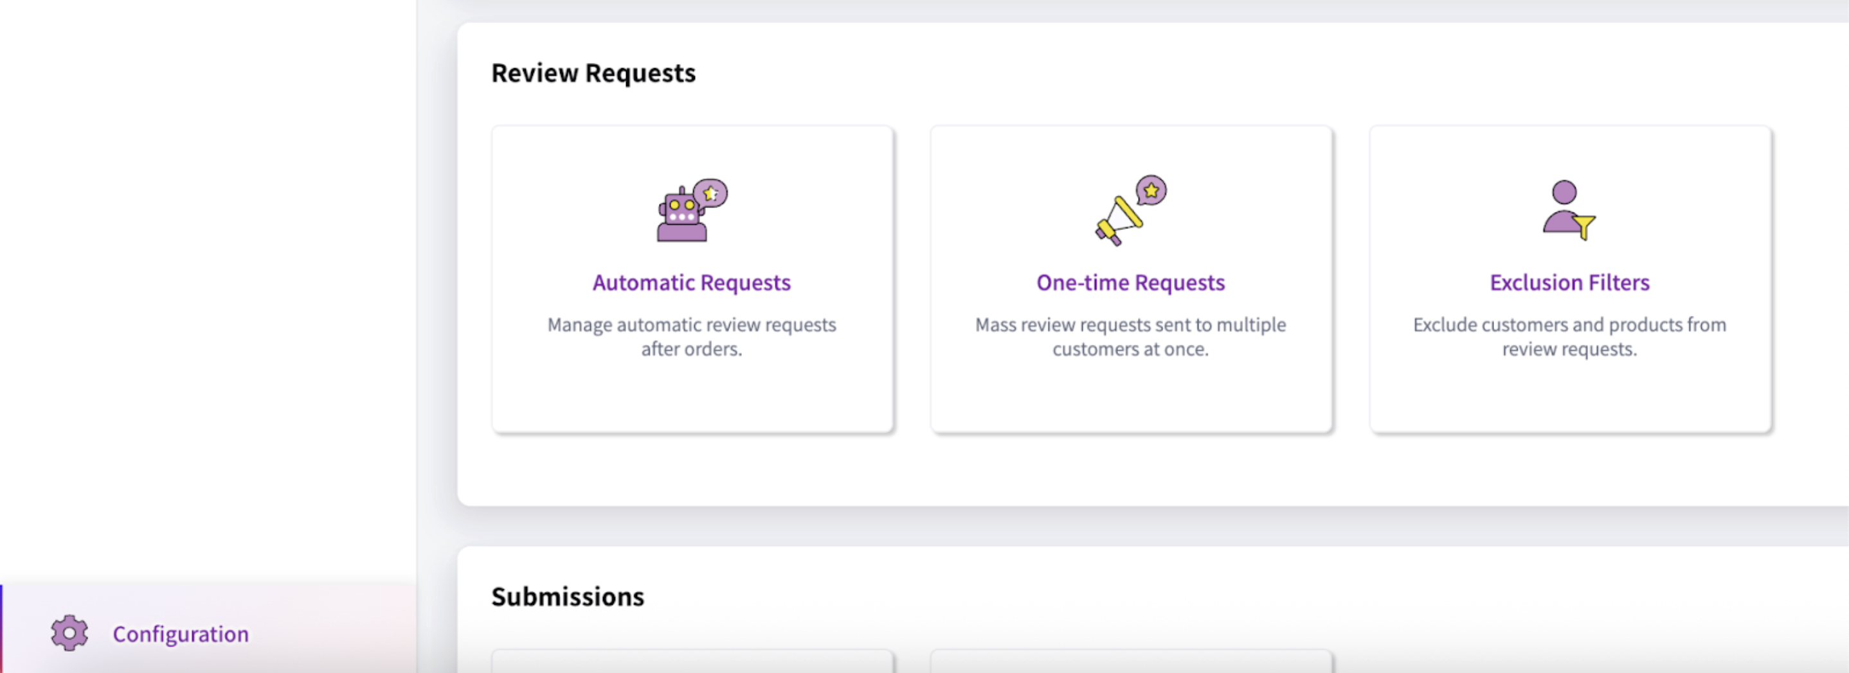Click the Review Requests section heading

[x=593, y=73]
